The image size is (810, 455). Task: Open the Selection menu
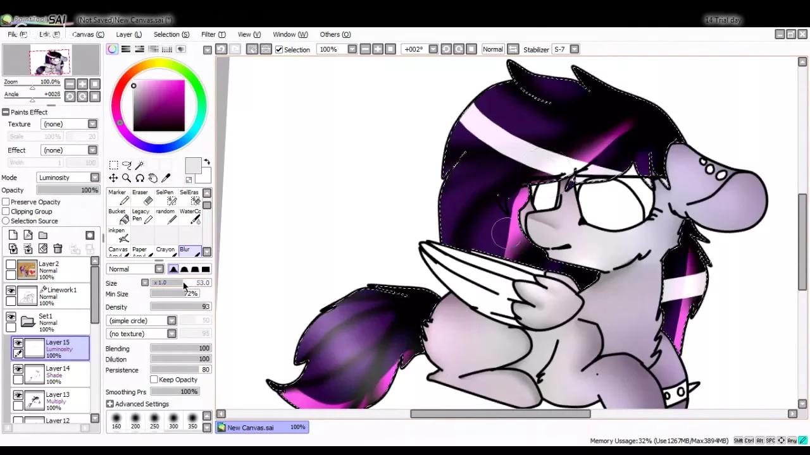[x=171, y=34]
